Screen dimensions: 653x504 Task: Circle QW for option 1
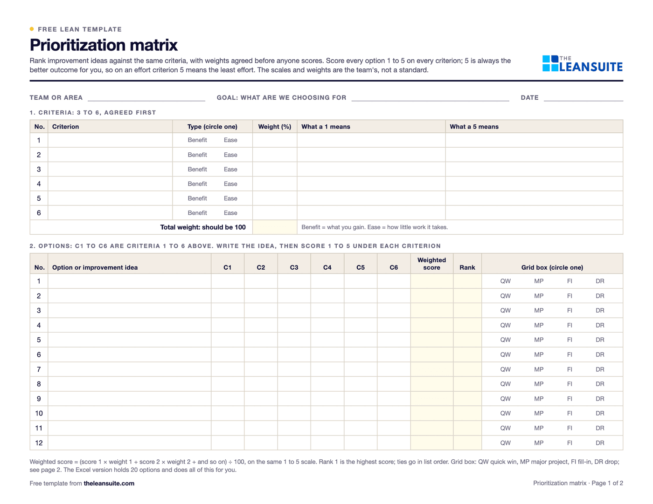pyautogui.click(x=506, y=281)
